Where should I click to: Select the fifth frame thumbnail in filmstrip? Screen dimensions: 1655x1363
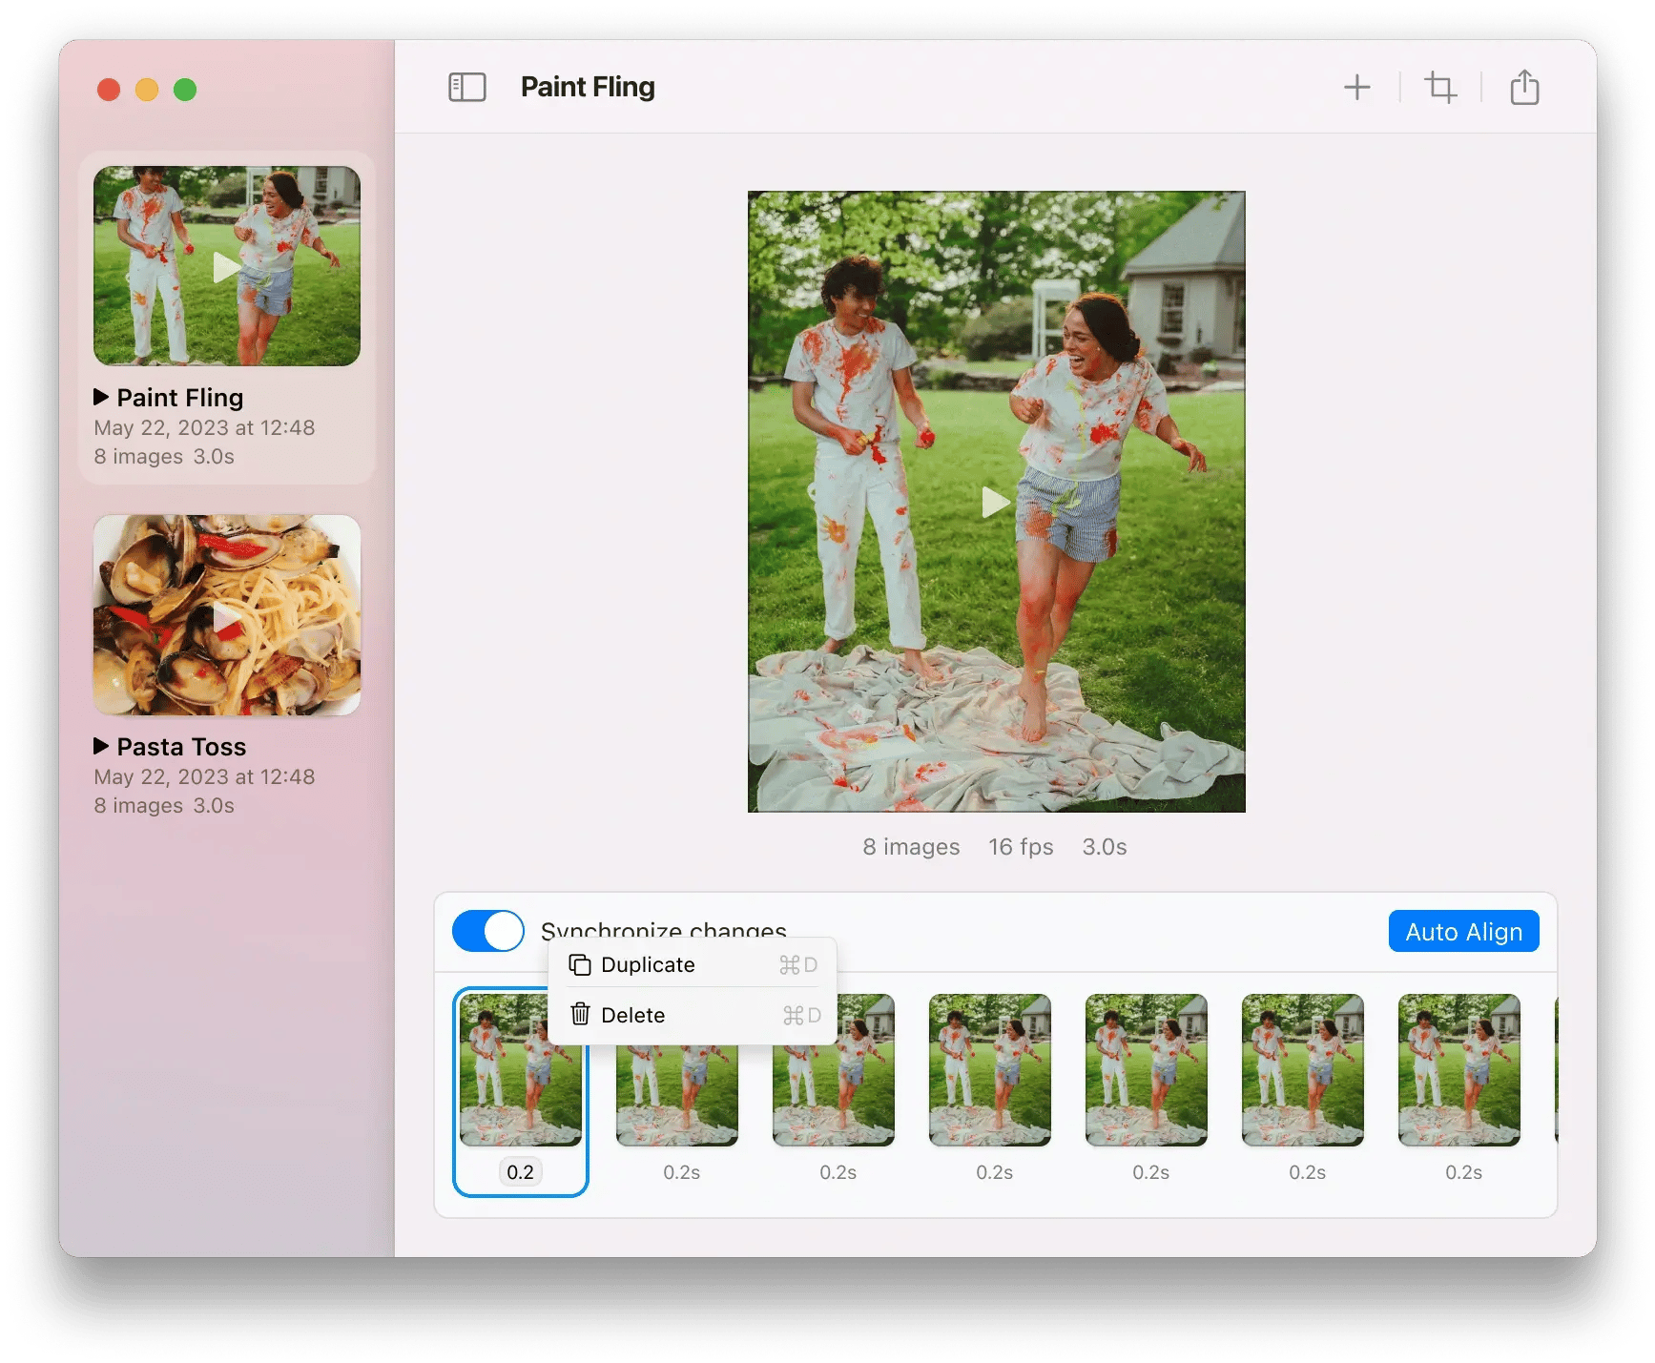[x=1147, y=1069]
